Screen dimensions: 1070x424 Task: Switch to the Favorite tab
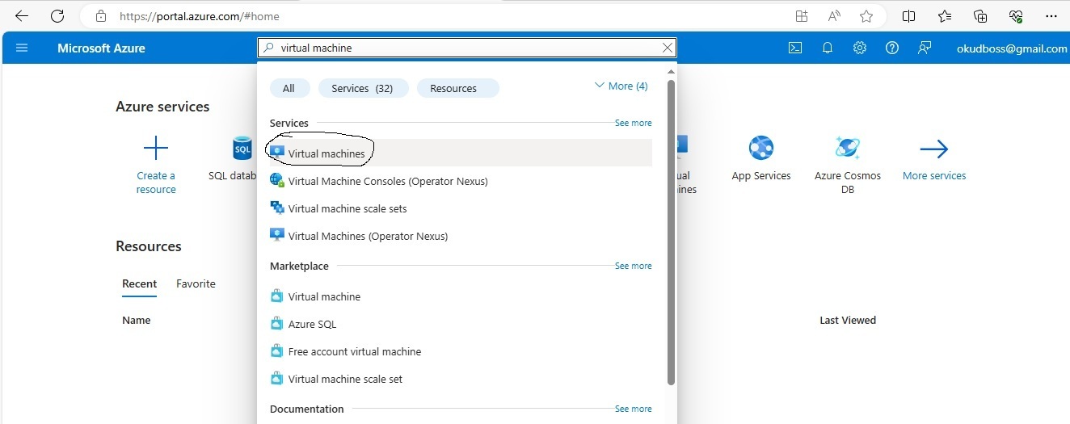196,283
